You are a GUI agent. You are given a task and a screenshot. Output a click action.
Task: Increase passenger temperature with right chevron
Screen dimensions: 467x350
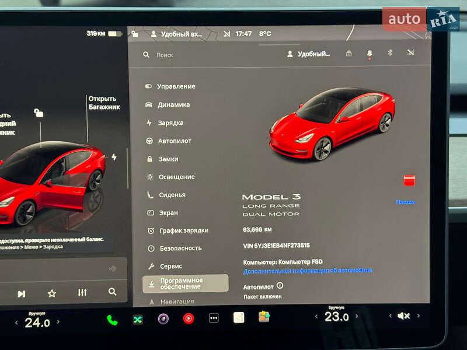tap(357, 316)
